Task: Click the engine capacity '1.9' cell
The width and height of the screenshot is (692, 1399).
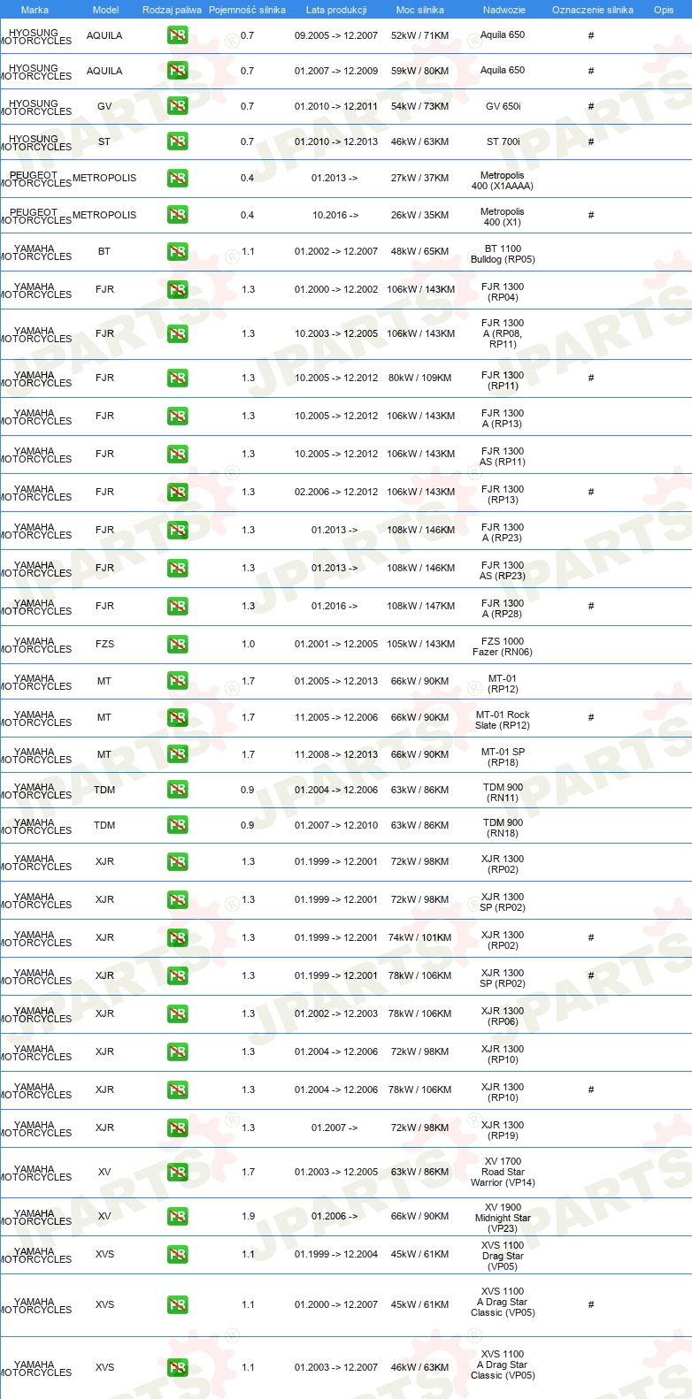Action: click(x=248, y=1216)
